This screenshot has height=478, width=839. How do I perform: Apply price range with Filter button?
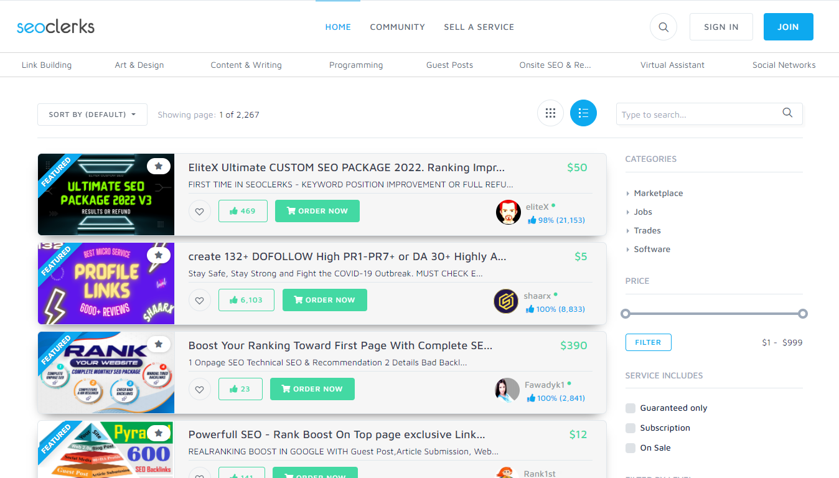[x=648, y=342]
